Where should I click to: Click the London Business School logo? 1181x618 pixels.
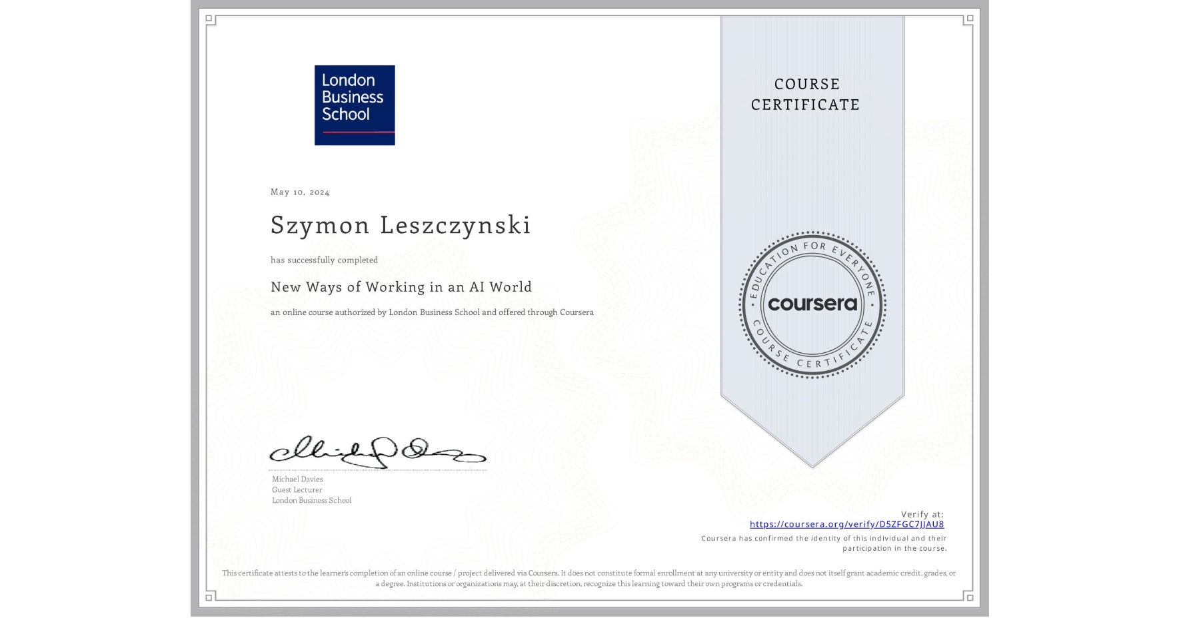click(x=355, y=105)
